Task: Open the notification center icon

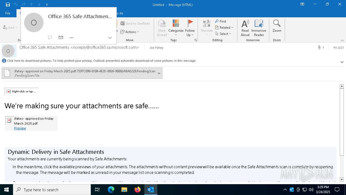Action: pyautogui.click(x=337, y=190)
